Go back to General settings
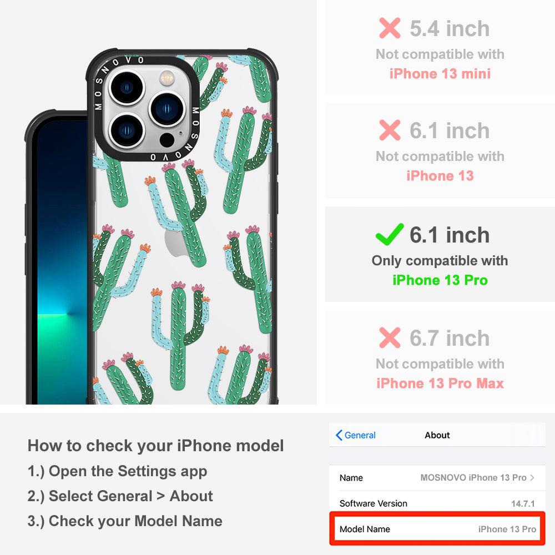This screenshot has height=555, width=555. point(355,435)
